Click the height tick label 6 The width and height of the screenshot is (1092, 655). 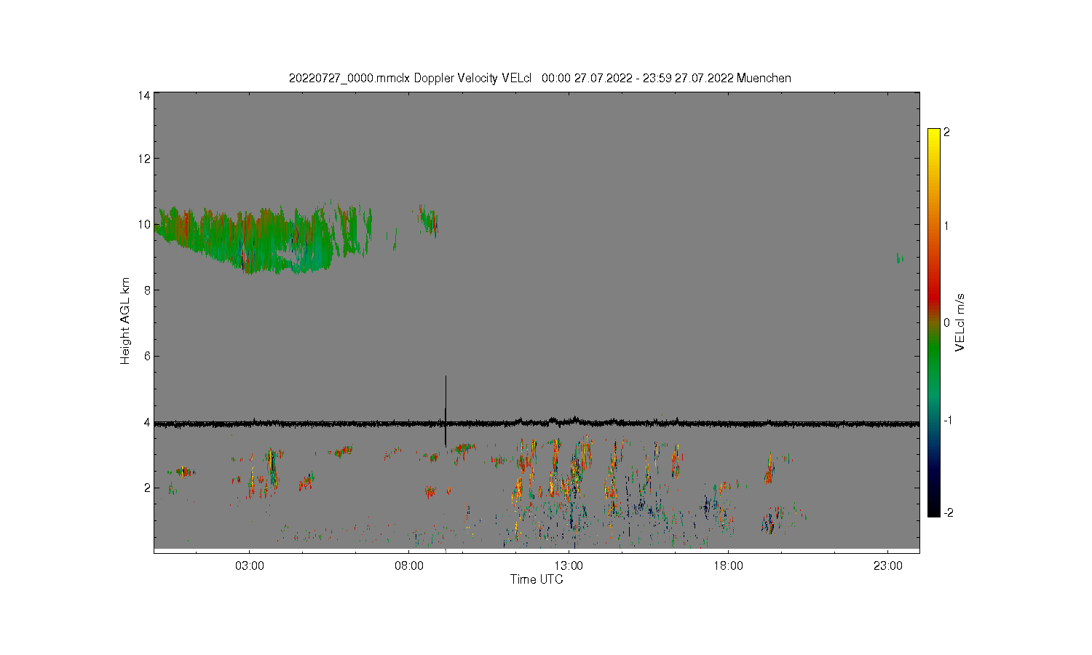(x=148, y=356)
